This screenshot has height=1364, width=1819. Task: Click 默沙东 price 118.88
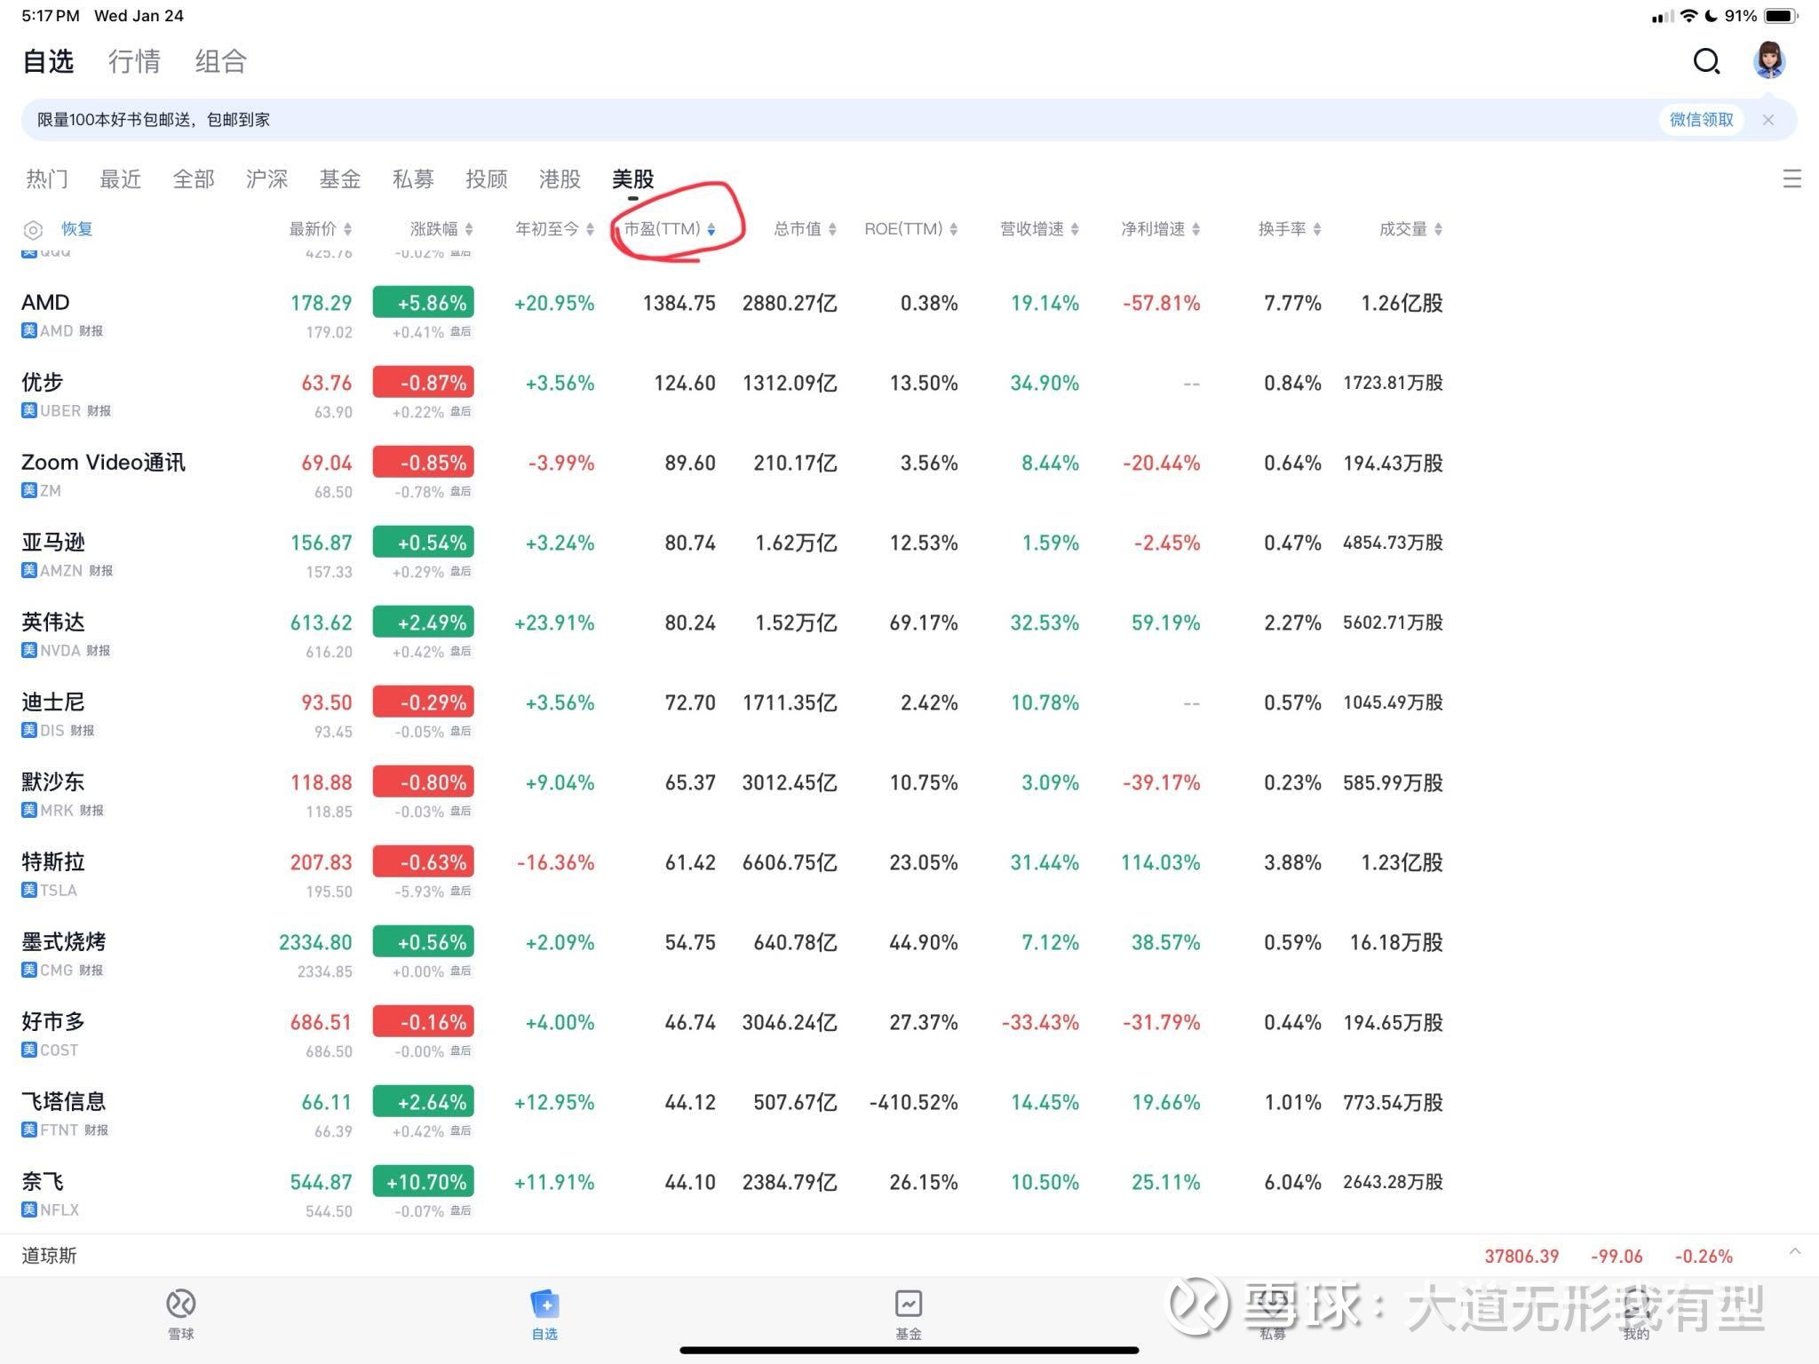point(321,782)
